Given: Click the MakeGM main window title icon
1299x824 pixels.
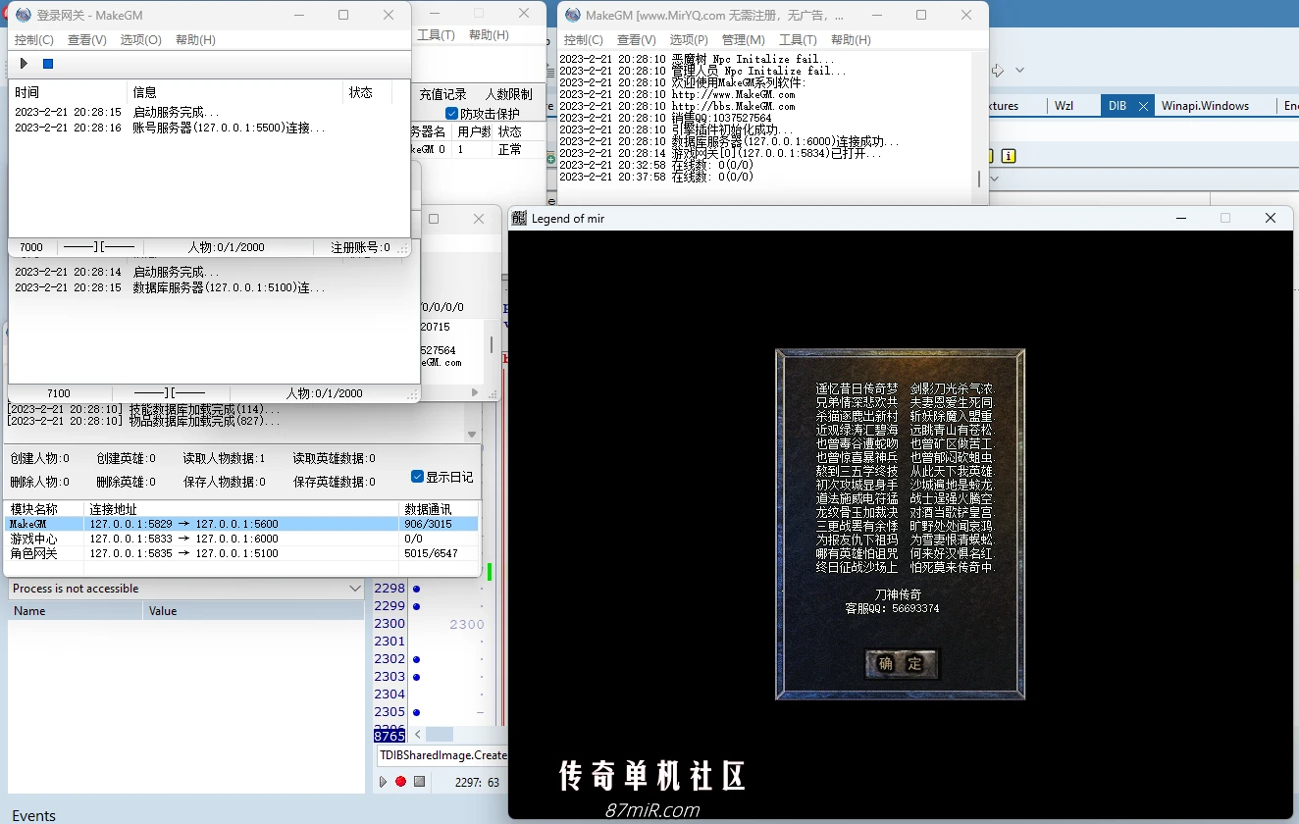Looking at the screenshot, I should click(573, 15).
